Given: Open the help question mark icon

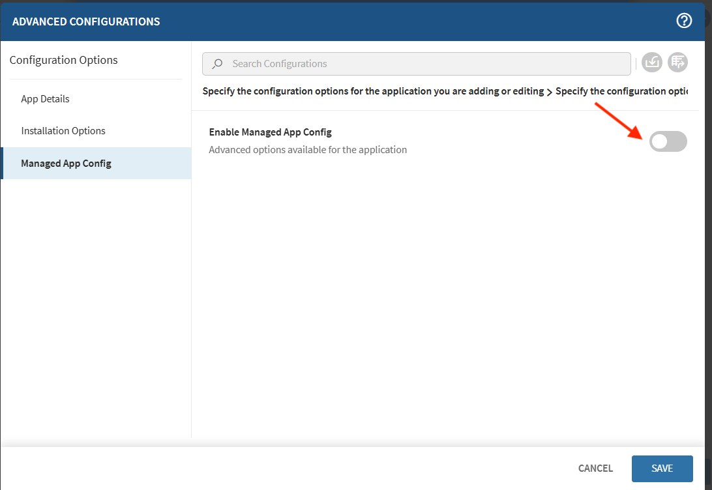Looking at the screenshot, I should click(683, 21).
